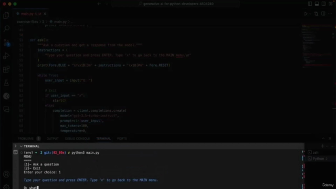Click the 'def ask():' line
The width and height of the screenshot is (336, 189).
(x=39, y=40)
